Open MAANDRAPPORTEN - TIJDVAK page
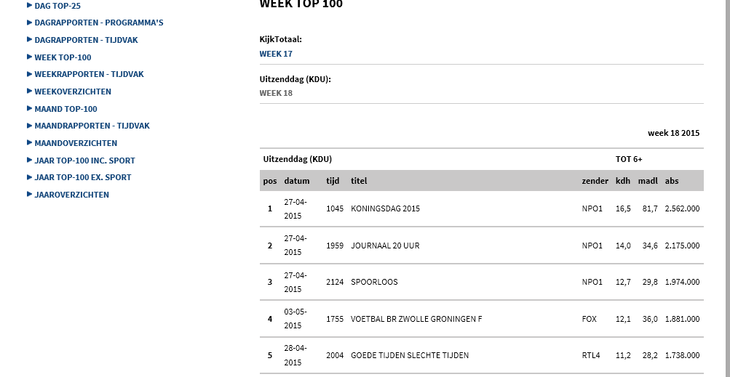 tap(92, 126)
